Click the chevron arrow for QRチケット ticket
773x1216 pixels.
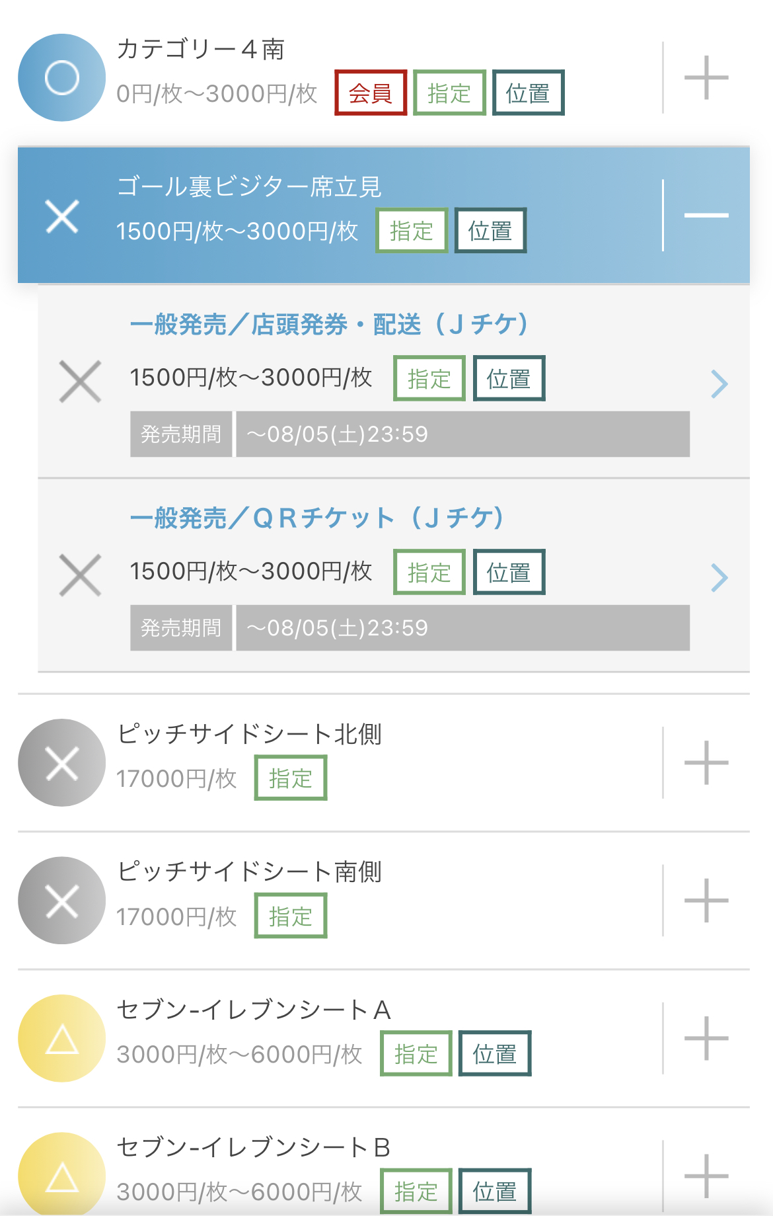click(x=719, y=578)
